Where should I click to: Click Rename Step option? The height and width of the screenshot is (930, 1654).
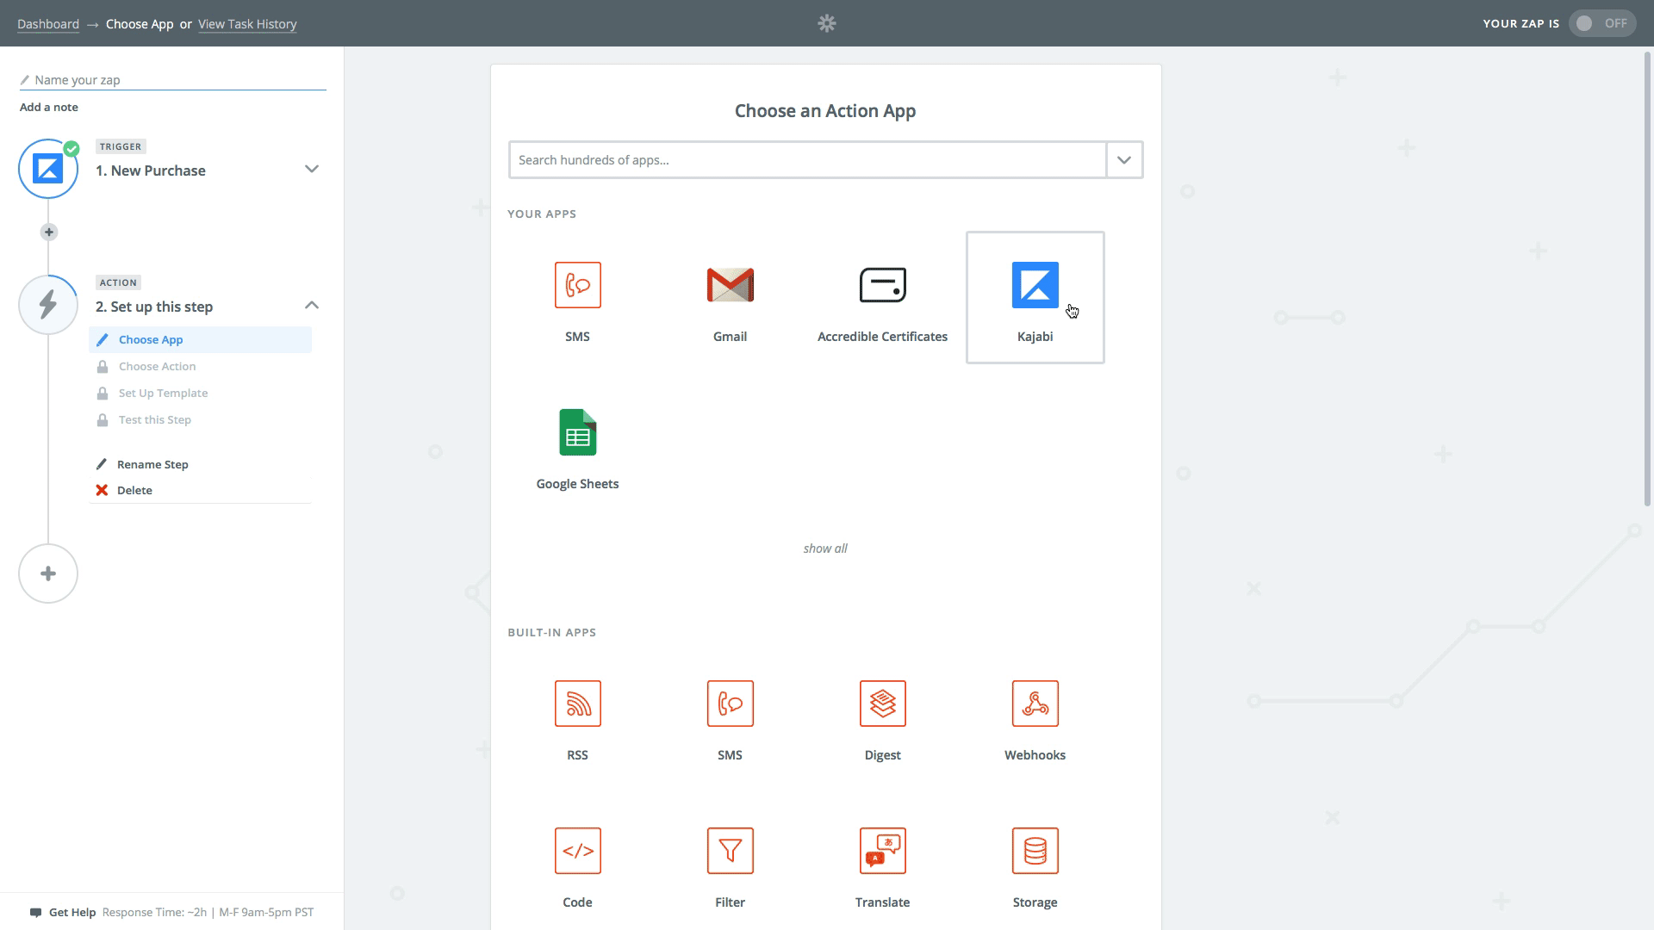point(152,465)
